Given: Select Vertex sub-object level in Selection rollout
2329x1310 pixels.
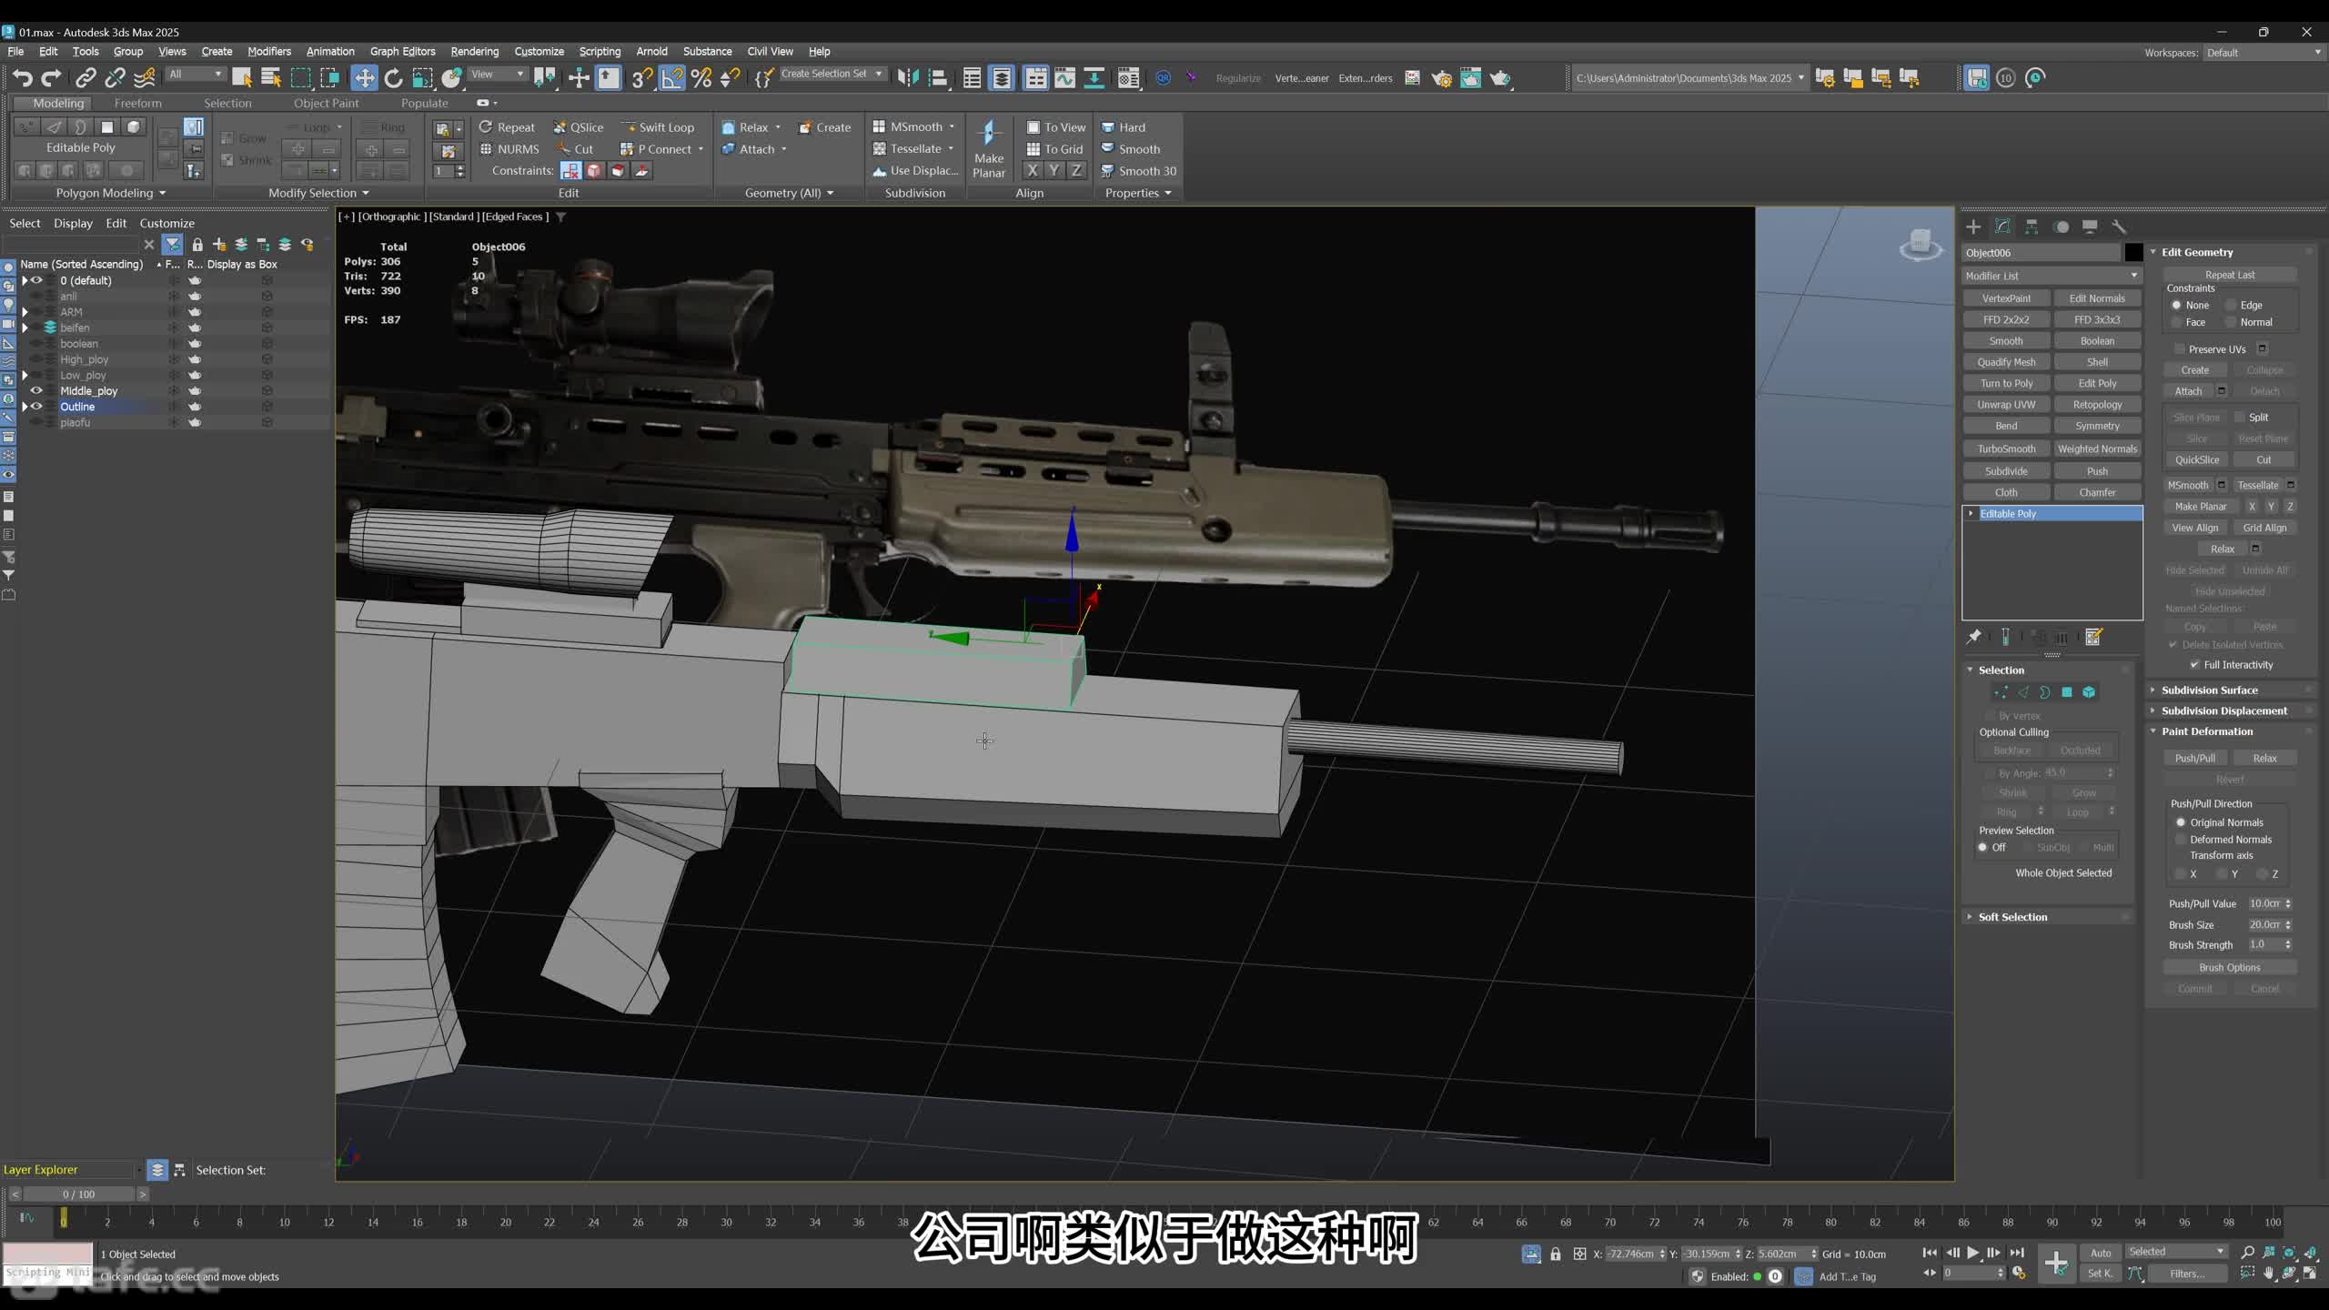Looking at the screenshot, I should 2001,692.
